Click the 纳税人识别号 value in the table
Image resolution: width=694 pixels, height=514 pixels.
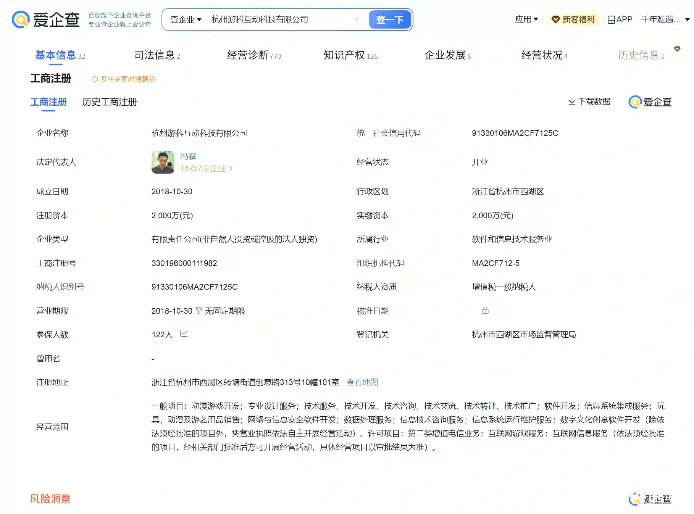[x=195, y=287]
